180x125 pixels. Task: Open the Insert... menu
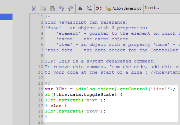152,8
